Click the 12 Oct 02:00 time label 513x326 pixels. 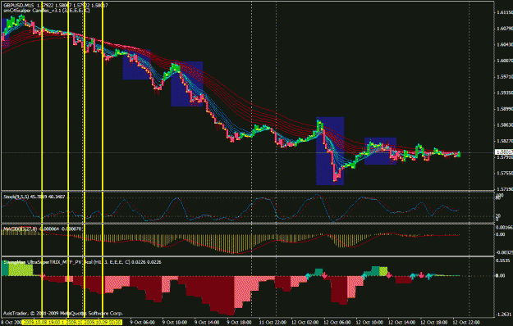click(305, 323)
